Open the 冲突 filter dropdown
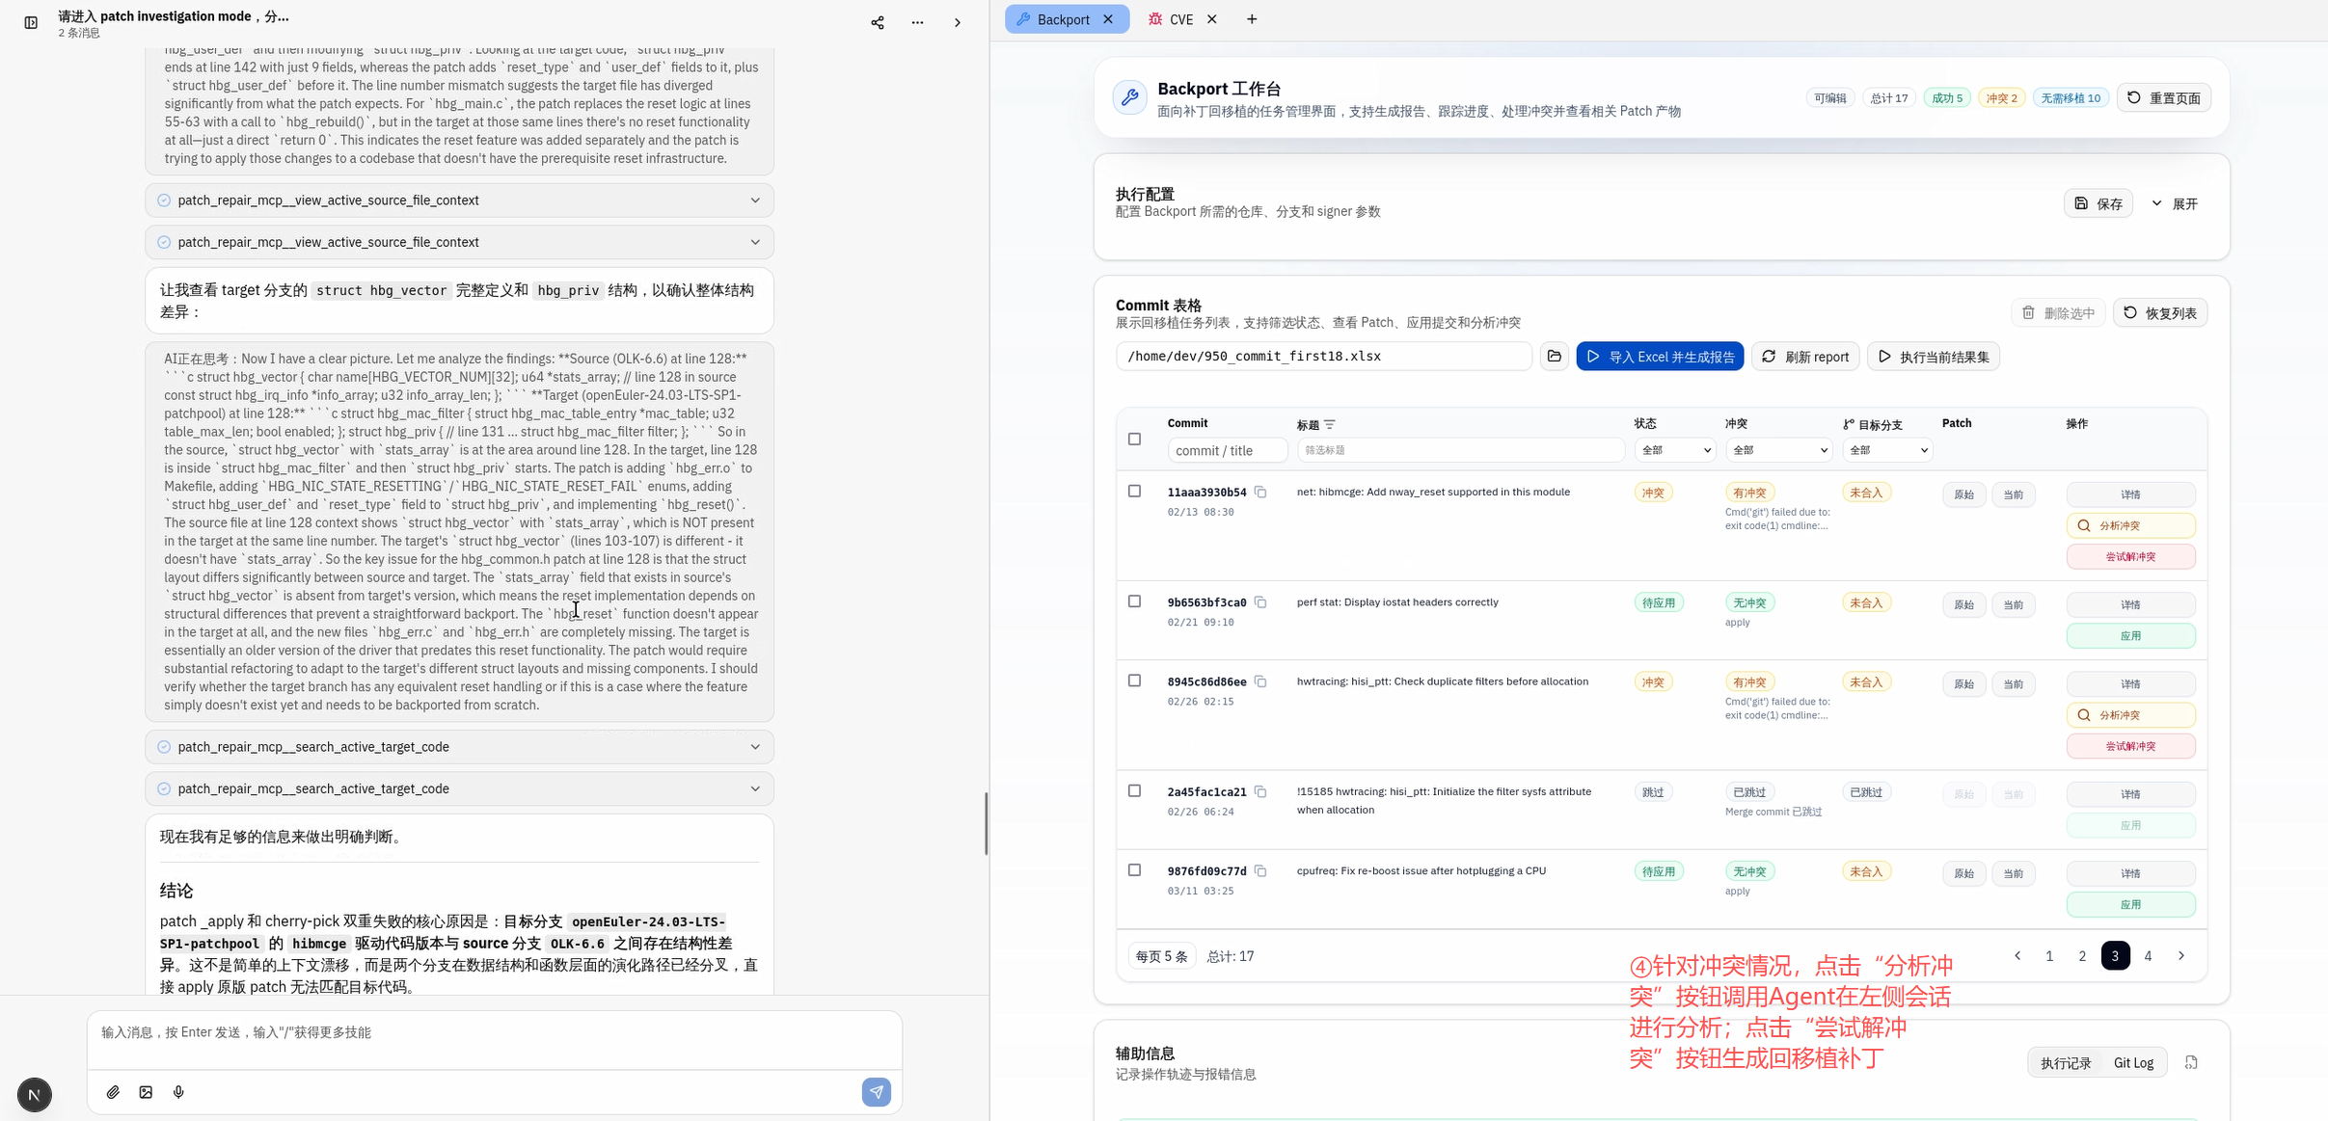 point(1777,450)
